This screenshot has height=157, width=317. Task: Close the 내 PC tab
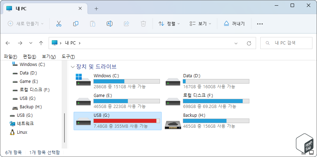pyautogui.click(x=80, y=8)
